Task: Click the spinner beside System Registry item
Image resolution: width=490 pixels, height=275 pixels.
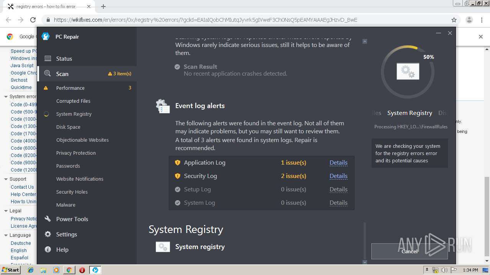Action: point(46,114)
